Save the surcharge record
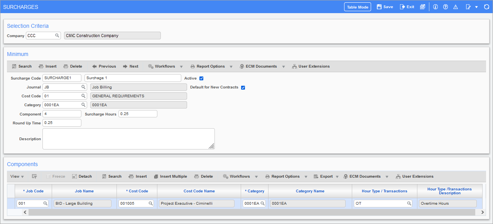Viewport: 493px width, 224px height. 385,7
